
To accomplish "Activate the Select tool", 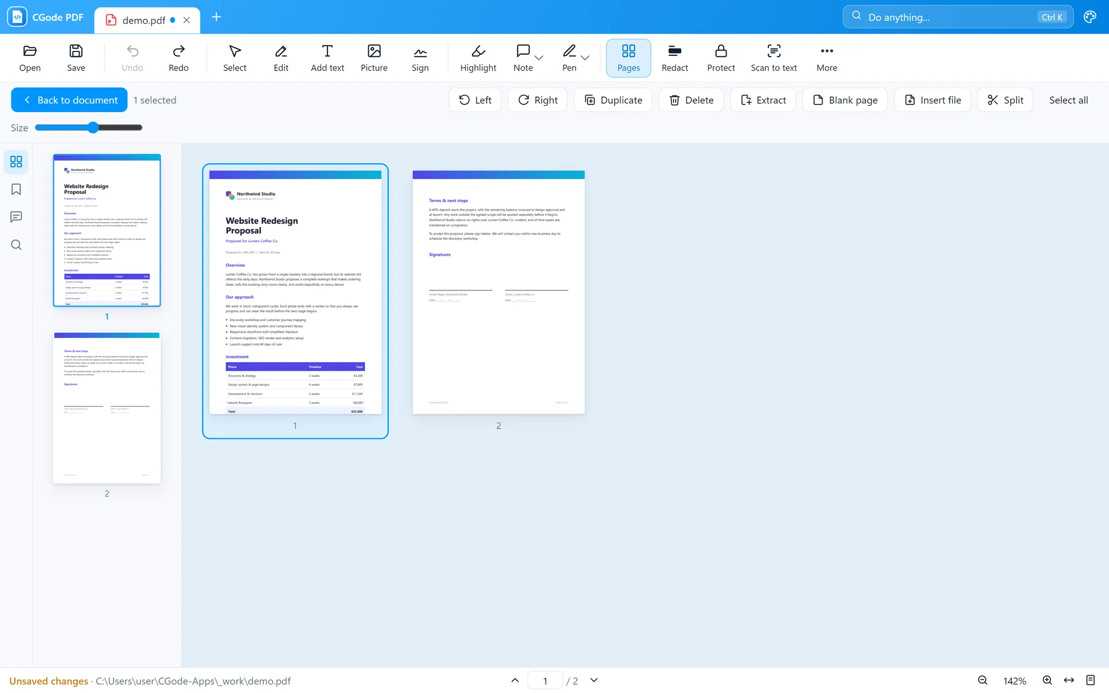I will 235,58.
